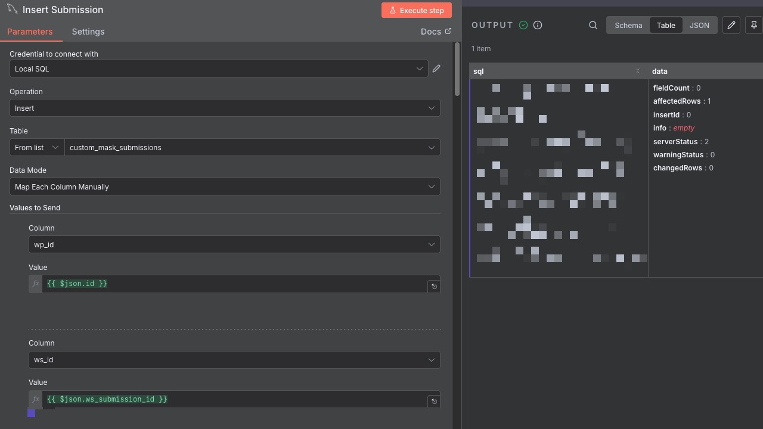This screenshot has width=763, height=429.
Task: Edit the Local SQL credential with pencil icon
Action: pos(436,69)
